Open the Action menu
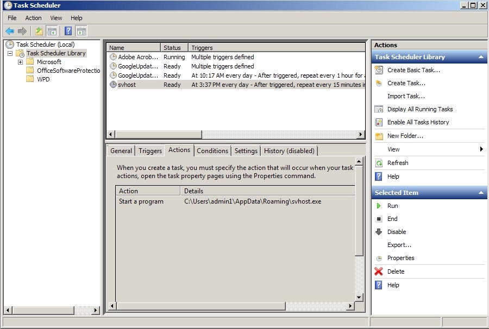 33,18
